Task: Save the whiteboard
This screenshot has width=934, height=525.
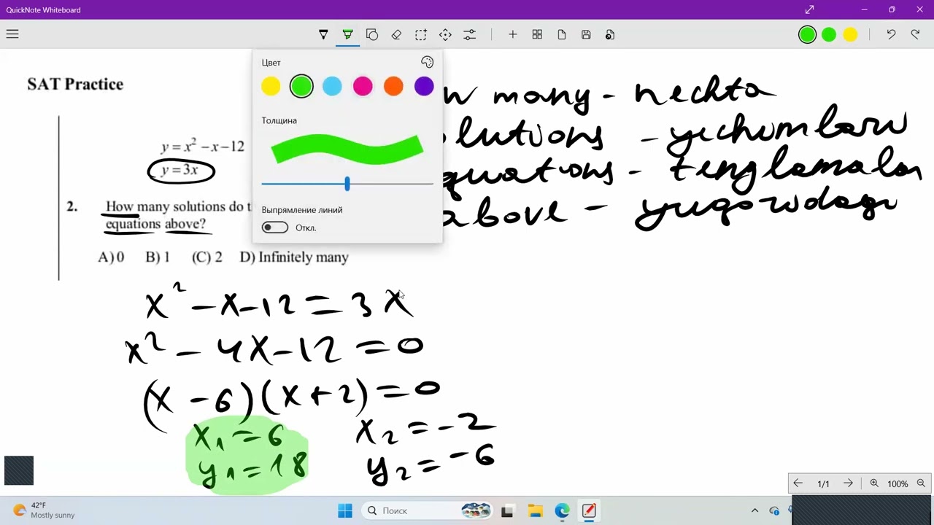Action: click(x=586, y=34)
